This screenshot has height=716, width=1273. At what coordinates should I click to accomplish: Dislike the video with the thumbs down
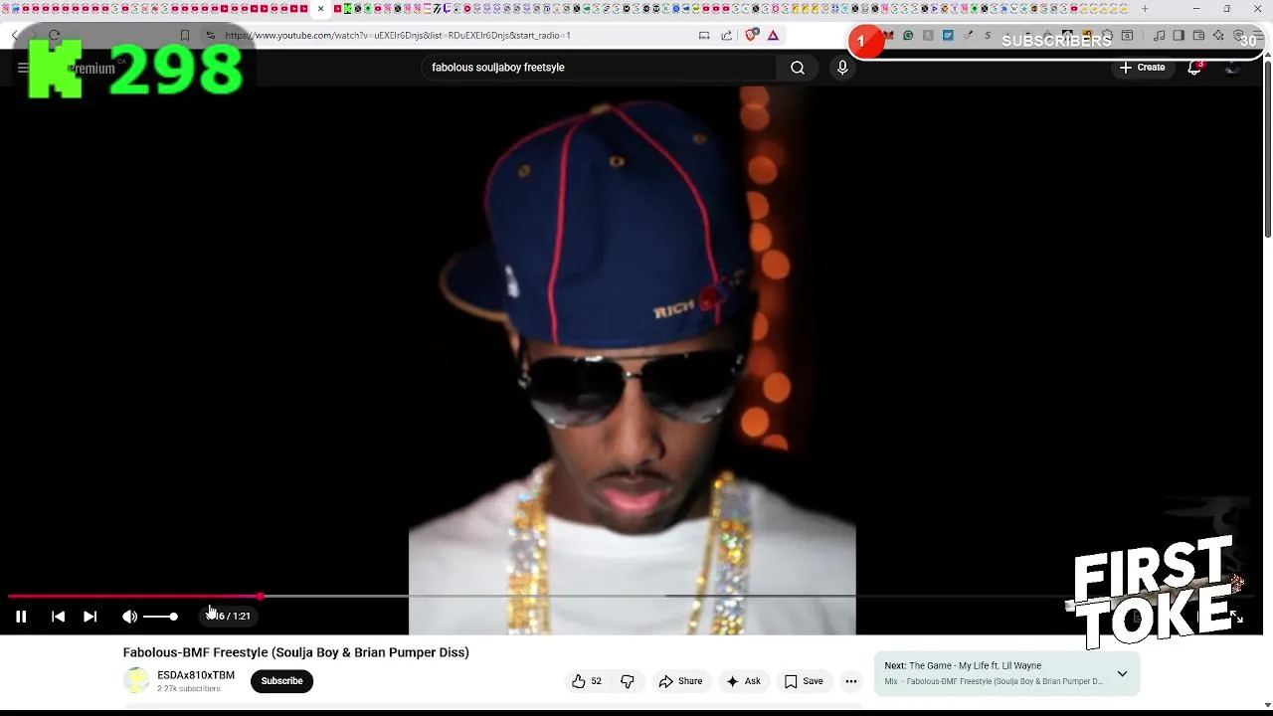click(x=628, y=681)
